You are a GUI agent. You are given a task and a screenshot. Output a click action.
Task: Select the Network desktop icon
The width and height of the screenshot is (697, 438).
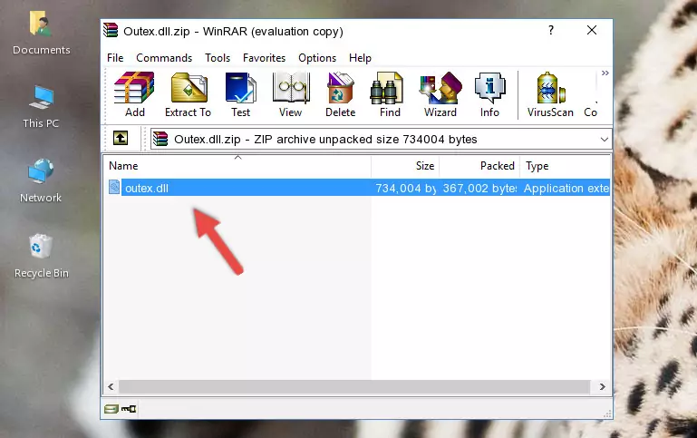[41, 180]
